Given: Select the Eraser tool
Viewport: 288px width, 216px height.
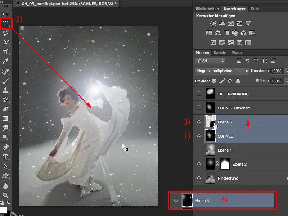Looking at the screenshot, I should (5, 109).
